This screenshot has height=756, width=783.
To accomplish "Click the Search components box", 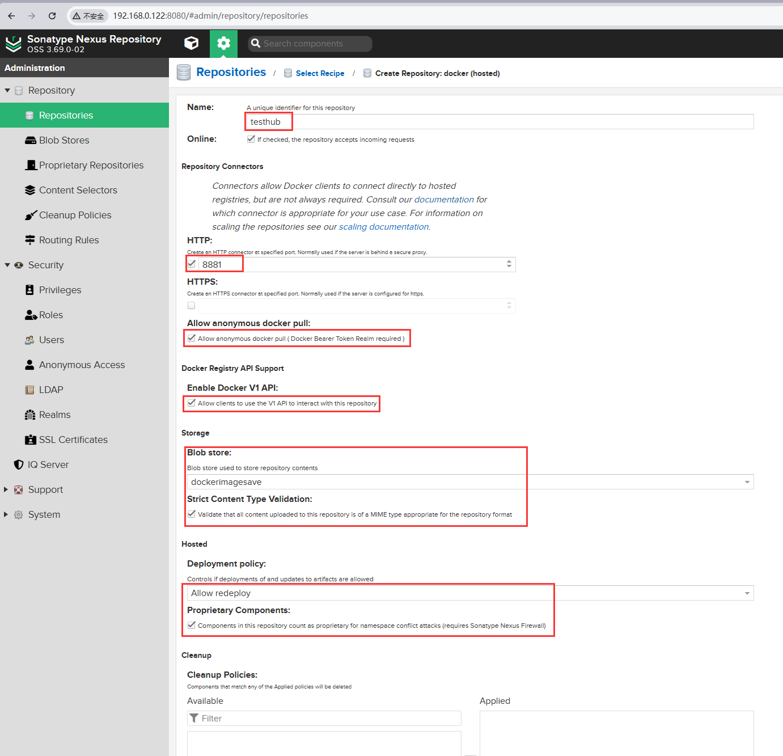I will point(310,44).
